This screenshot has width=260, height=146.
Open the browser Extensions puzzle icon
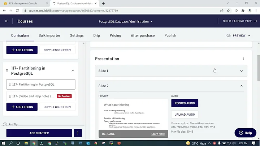tap(243, 10)
